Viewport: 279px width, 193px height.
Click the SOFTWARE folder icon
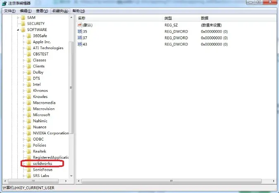(x=23, y=30)
